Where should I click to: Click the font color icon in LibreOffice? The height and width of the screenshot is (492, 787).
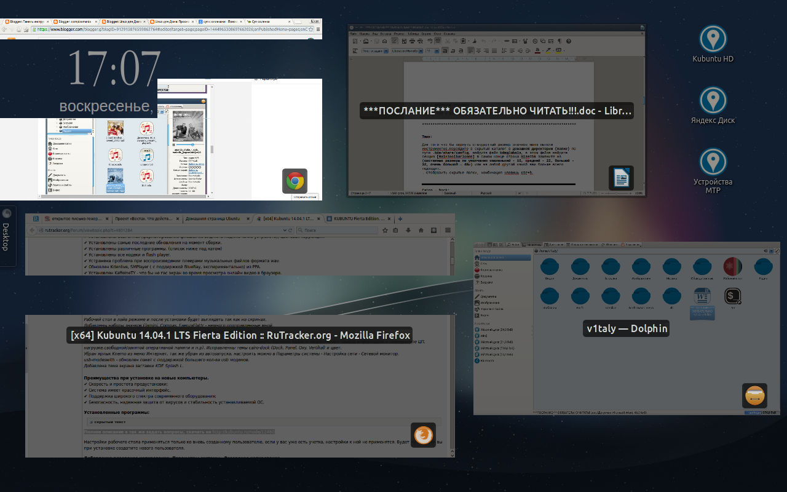(537, 50)
